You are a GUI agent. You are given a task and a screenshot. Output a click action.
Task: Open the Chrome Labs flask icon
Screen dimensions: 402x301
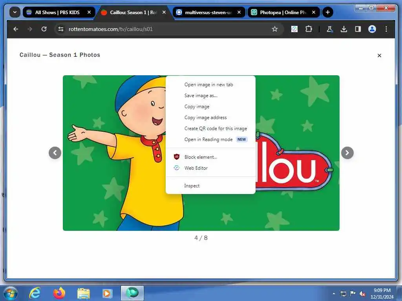pos(330,29)
